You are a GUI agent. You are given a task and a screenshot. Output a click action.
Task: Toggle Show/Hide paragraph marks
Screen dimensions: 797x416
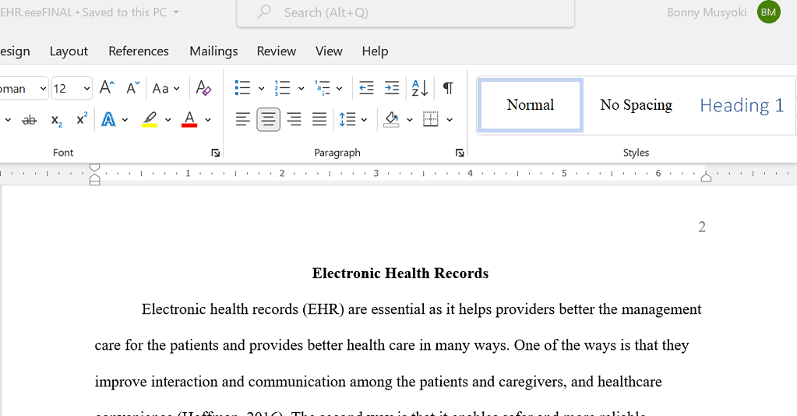[x=448, y=88]
